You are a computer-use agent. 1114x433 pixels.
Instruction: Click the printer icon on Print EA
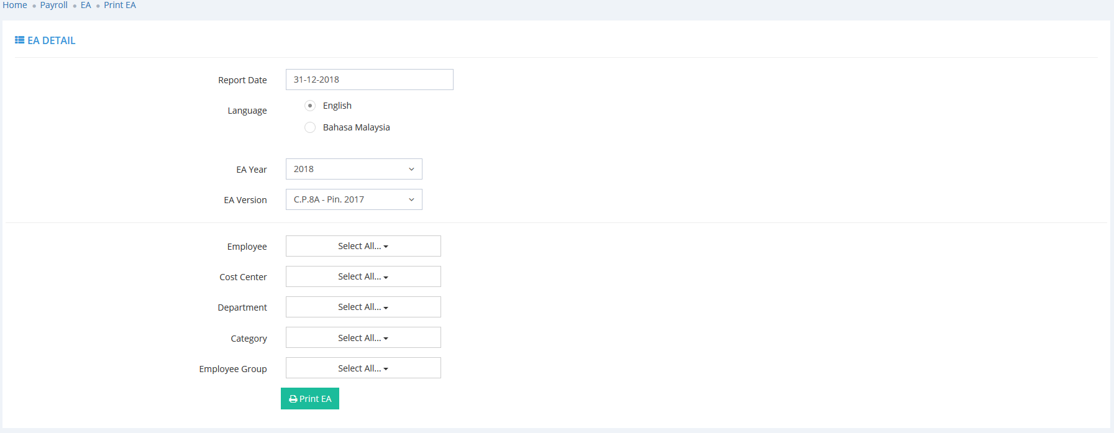point(293,399)
